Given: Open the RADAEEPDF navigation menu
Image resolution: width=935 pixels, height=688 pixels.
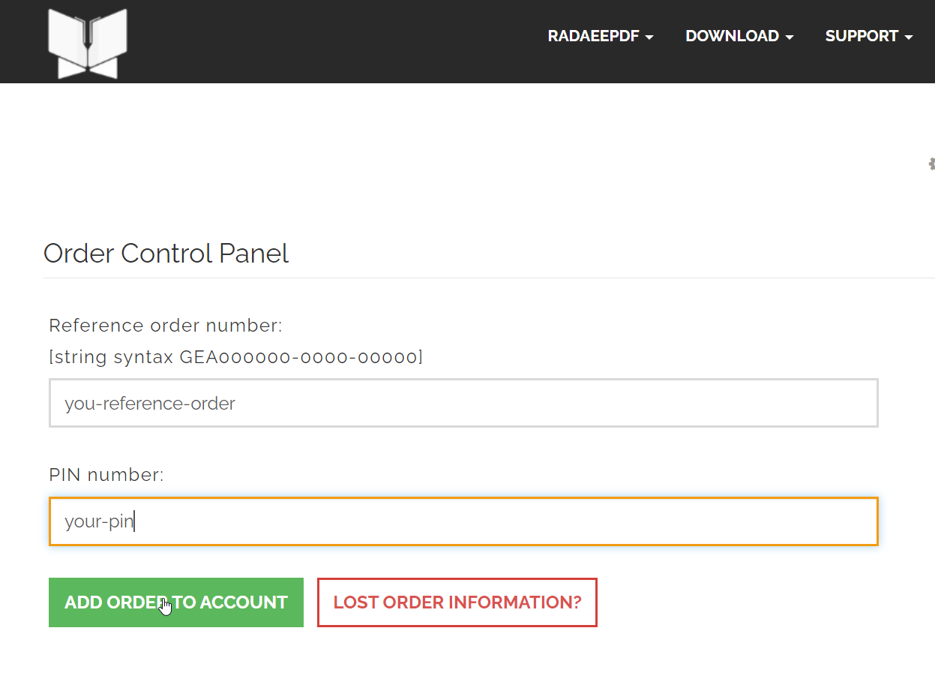Looking at the screenshot, I should pos(593,36).
